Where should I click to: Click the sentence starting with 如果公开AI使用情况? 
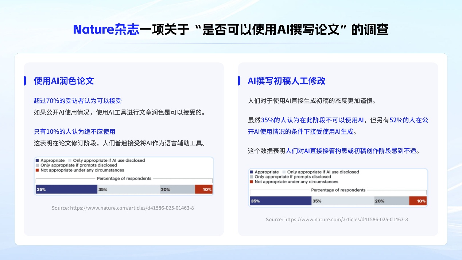(x=121, y=112)
